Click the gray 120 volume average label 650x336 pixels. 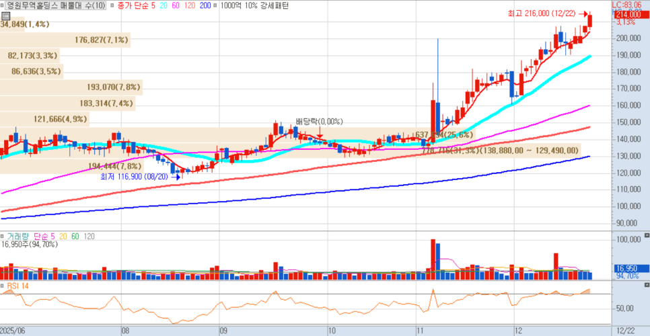[x=89, y=237]
